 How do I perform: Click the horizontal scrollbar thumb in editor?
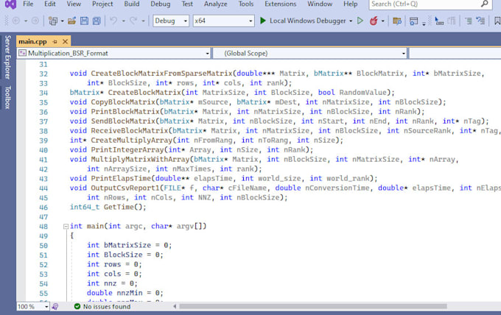[x=313, y=306]
